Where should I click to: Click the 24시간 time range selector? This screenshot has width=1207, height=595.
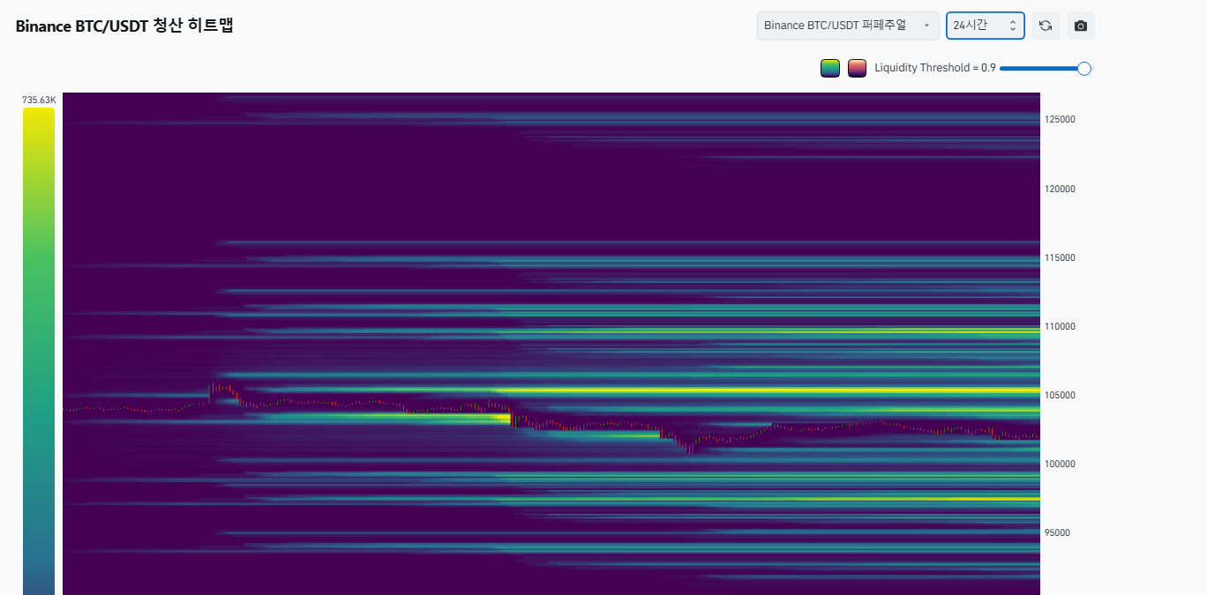986,26
